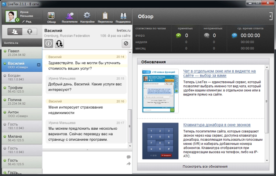The height and width of the screenshot is (176, 276).
Task: Click the resize handle above message input
Action: [x=87, y=150]
